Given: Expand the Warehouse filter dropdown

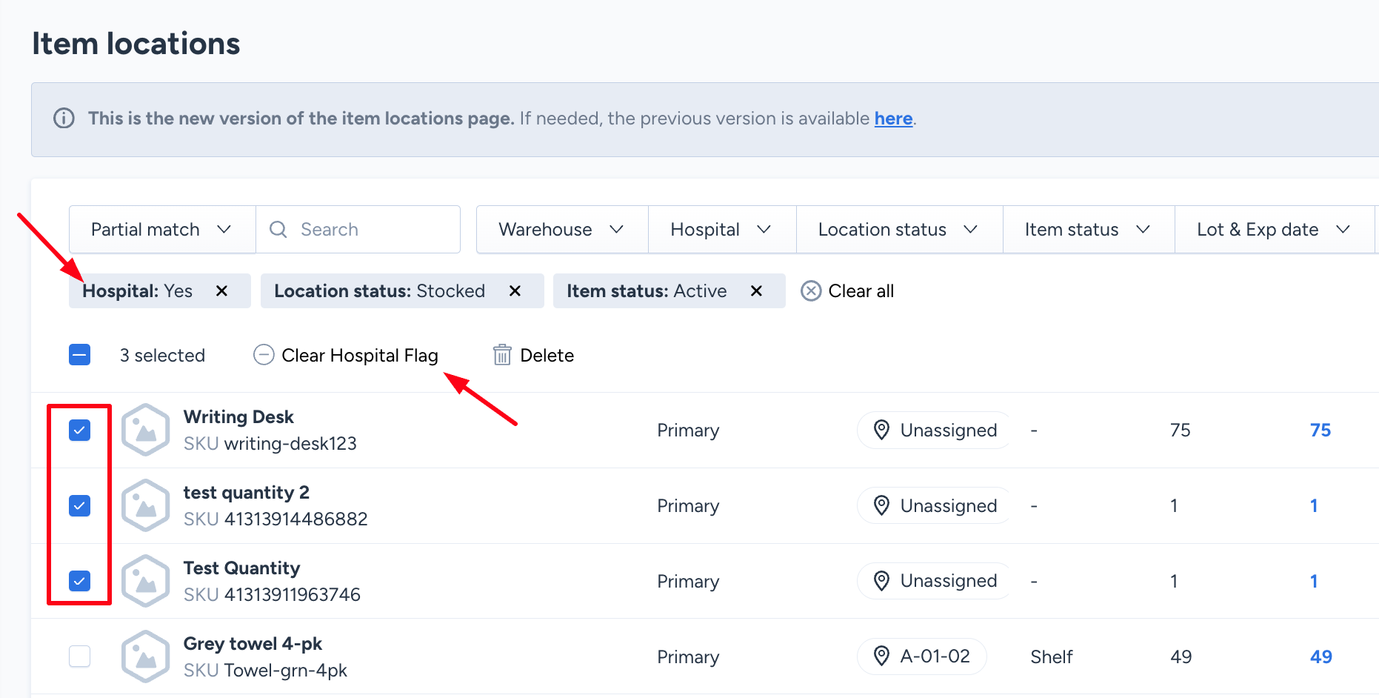Looking at the screenshot, I should (x=562, y=230).
